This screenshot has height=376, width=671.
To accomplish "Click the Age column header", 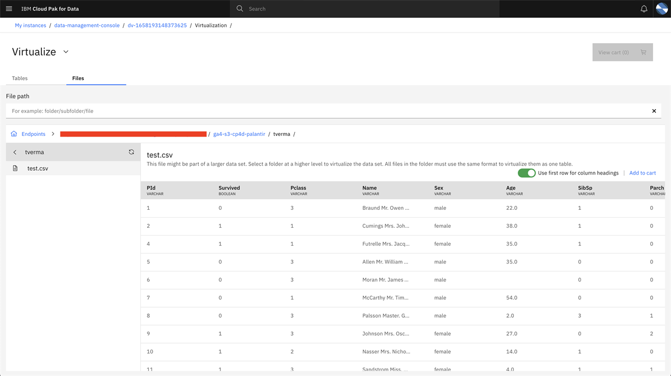I will point(511,188).
